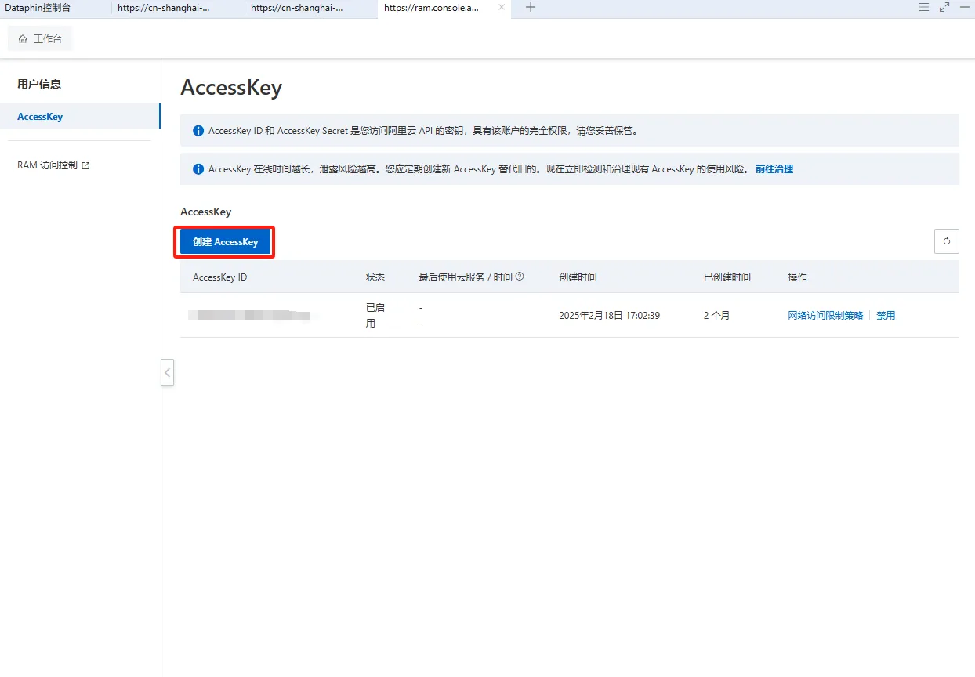Open a new tab with plus icon

(531, 7)
